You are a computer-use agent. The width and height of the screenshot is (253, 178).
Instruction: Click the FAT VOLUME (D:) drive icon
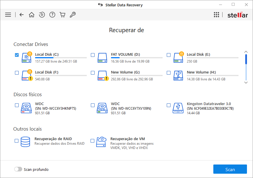point(102,58)
